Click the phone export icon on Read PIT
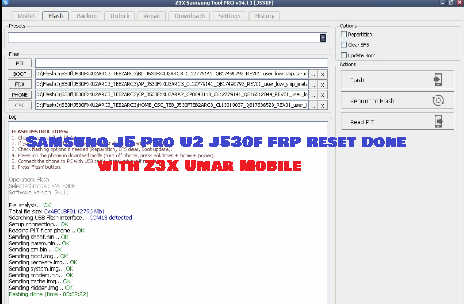Viewport: 464px width, 304px height. (x=439, y=121)
